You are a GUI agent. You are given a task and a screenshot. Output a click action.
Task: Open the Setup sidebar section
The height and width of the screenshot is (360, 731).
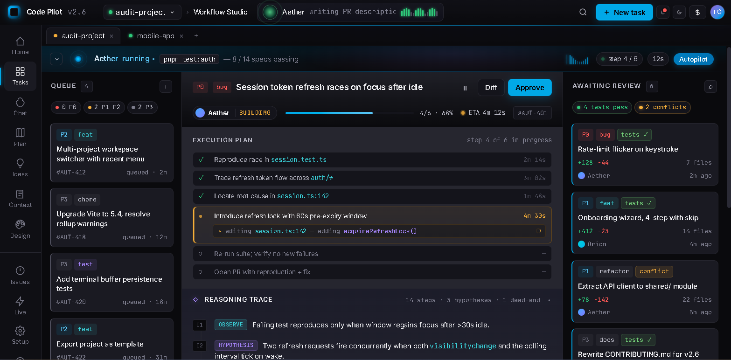20,335
